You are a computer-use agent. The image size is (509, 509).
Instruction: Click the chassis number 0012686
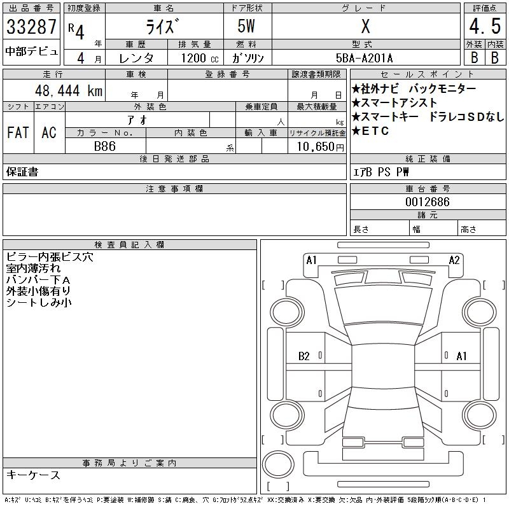(x=427, y=202)
